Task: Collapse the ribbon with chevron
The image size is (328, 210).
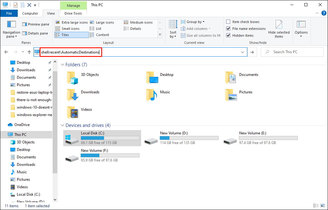Action: 317,13
